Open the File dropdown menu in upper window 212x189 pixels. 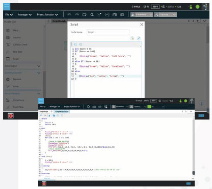point(9,15)
